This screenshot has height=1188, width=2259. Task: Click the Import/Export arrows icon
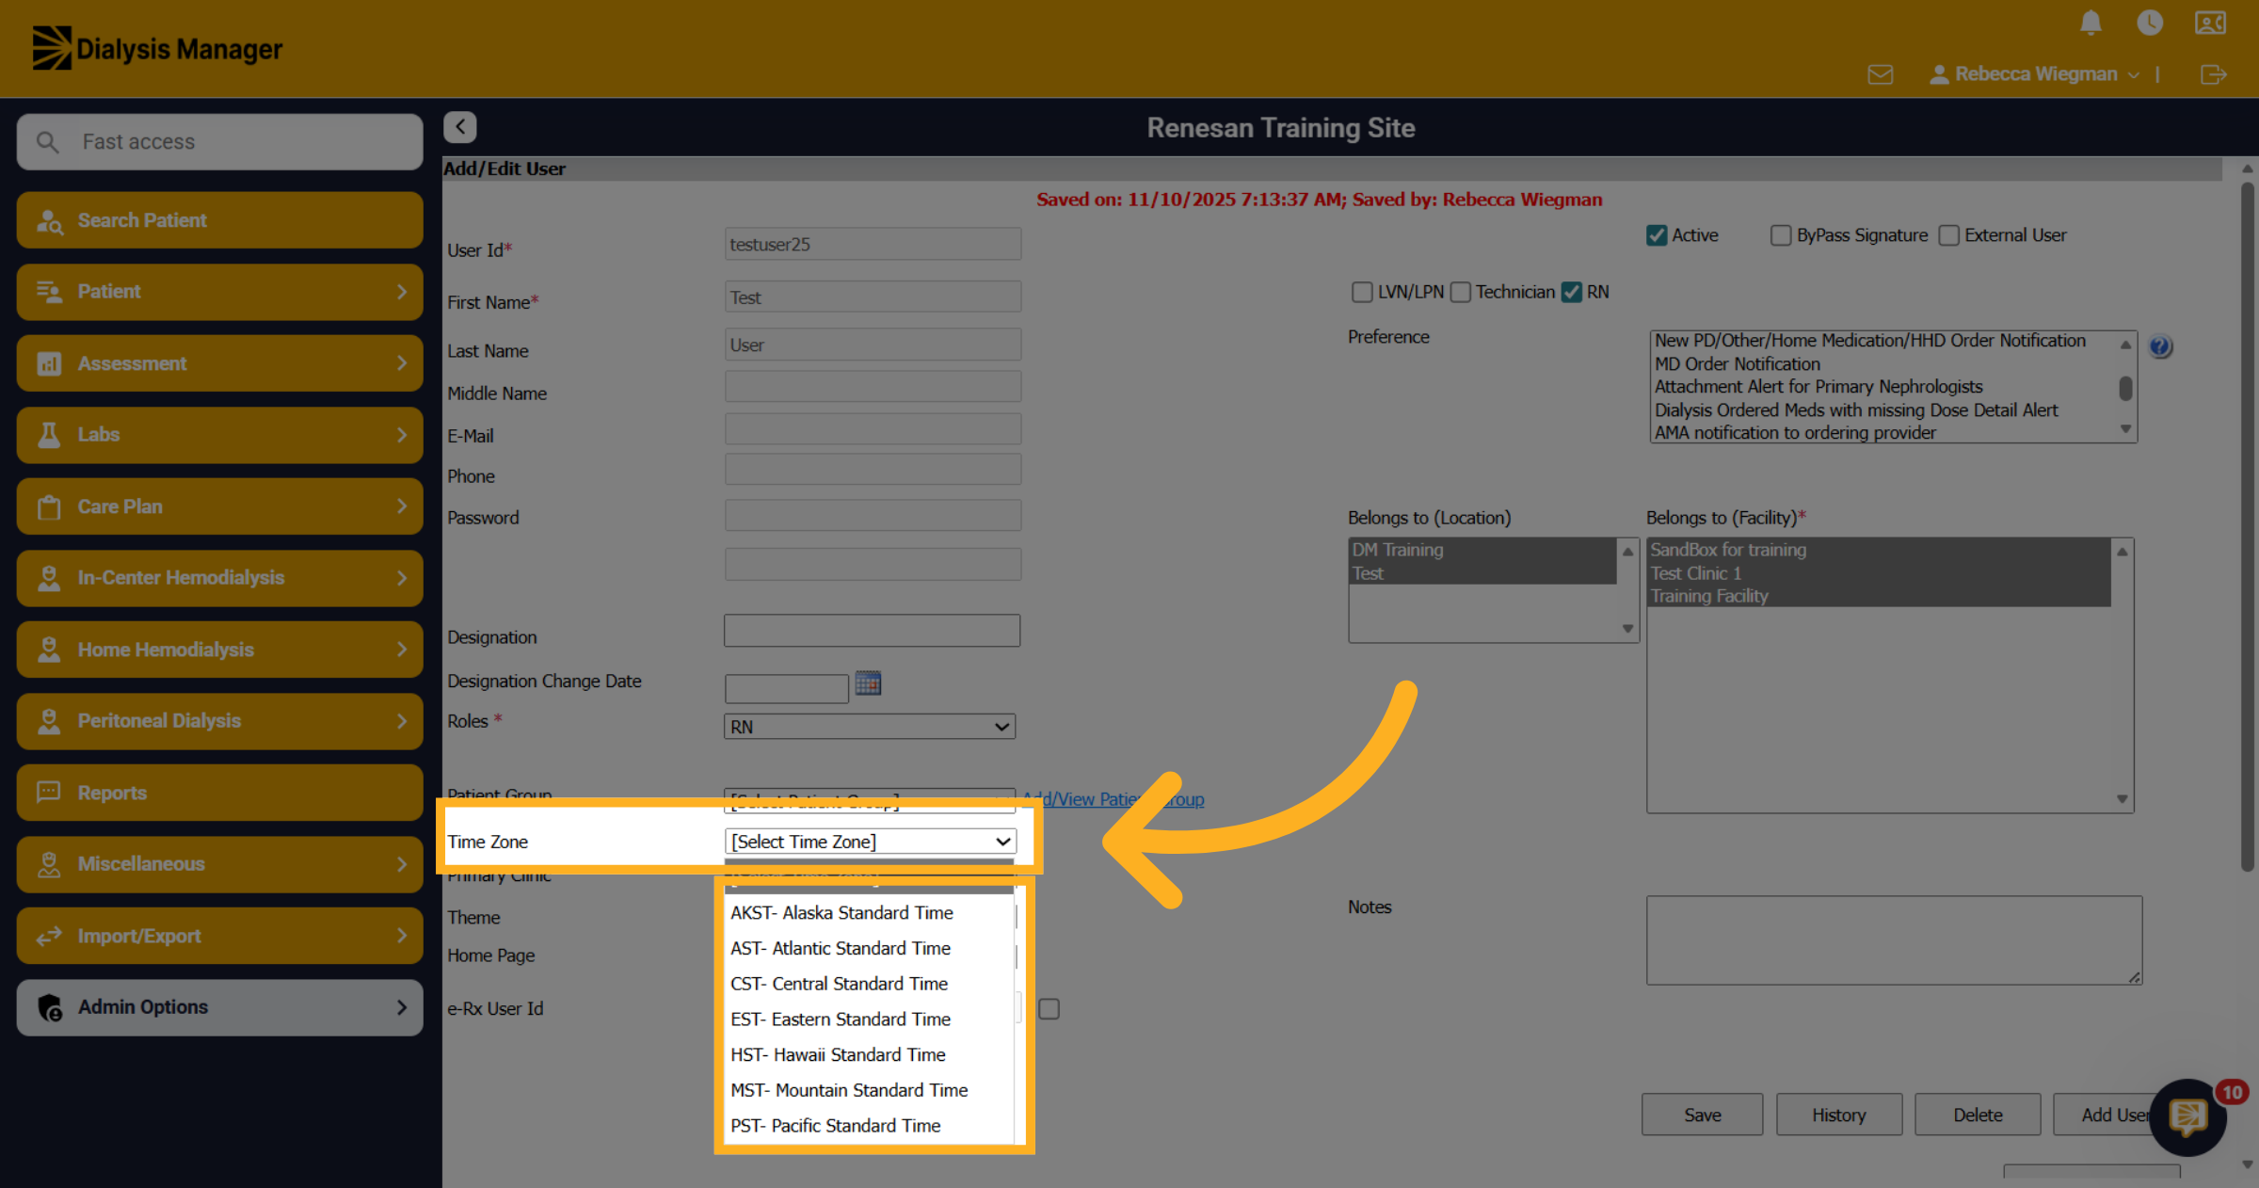[x=49, y=936]
